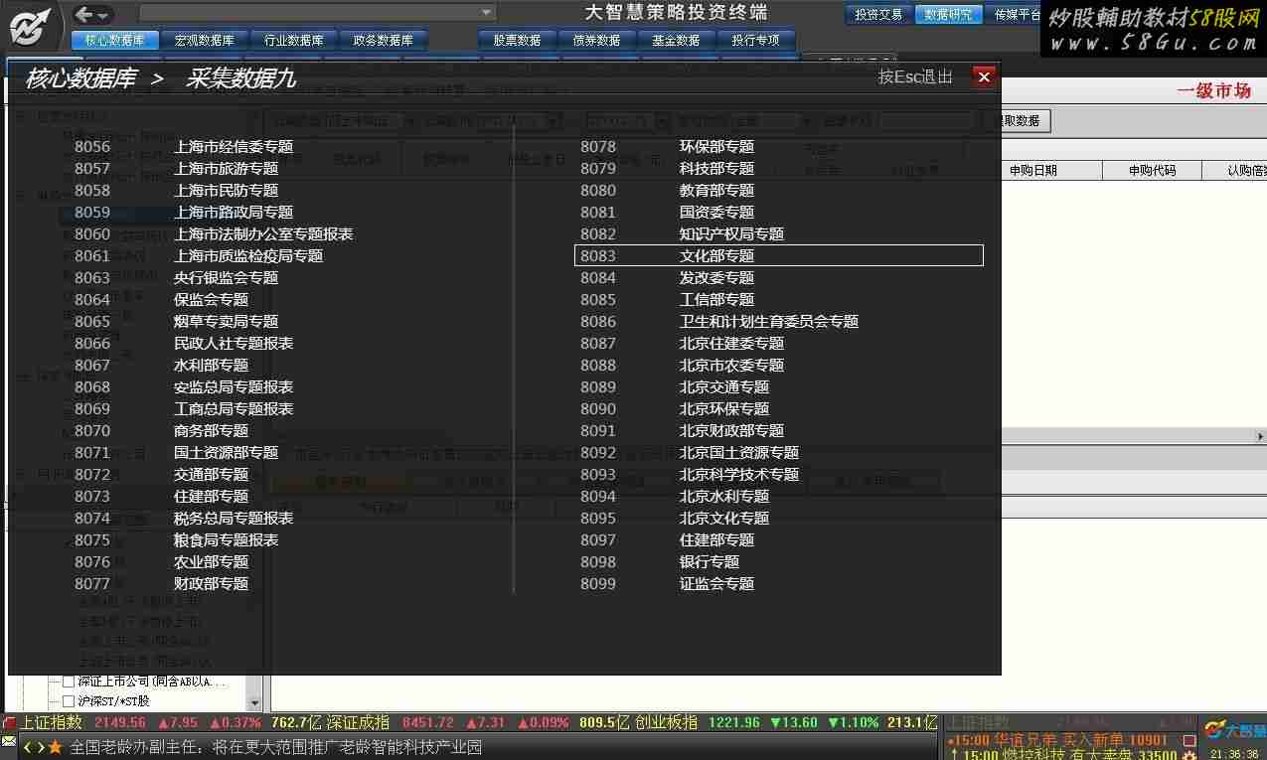Viewport: 1267px width, 760px height.
Task: Switch to 政务数据库 tab
Action: [x=383, y=40]
